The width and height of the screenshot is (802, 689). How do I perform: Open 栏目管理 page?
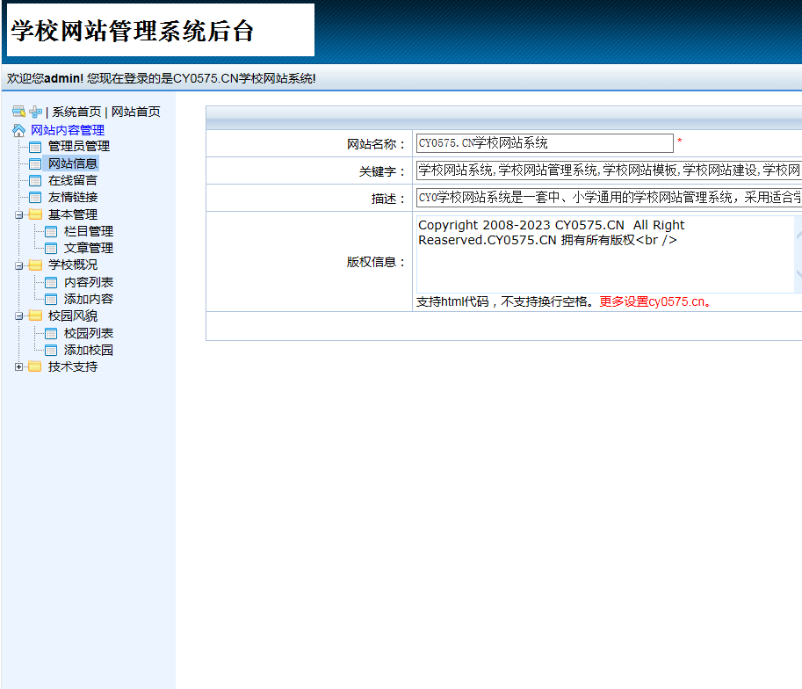pos(89,231)
